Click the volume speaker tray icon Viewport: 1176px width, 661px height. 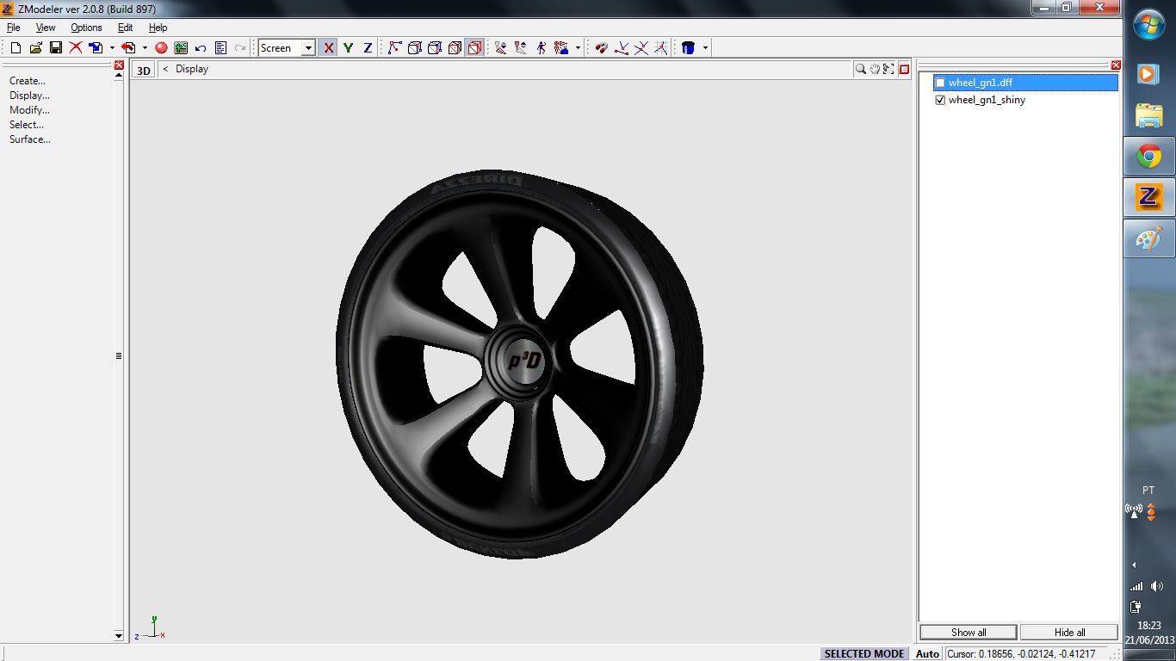[x=1156, y=586]
